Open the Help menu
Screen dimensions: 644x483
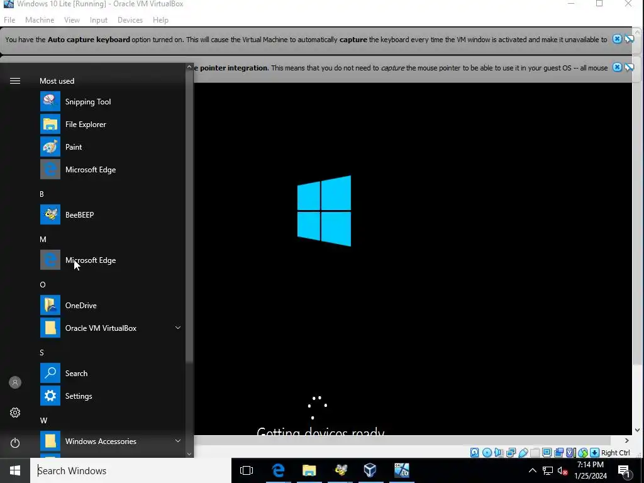(160, 19)
